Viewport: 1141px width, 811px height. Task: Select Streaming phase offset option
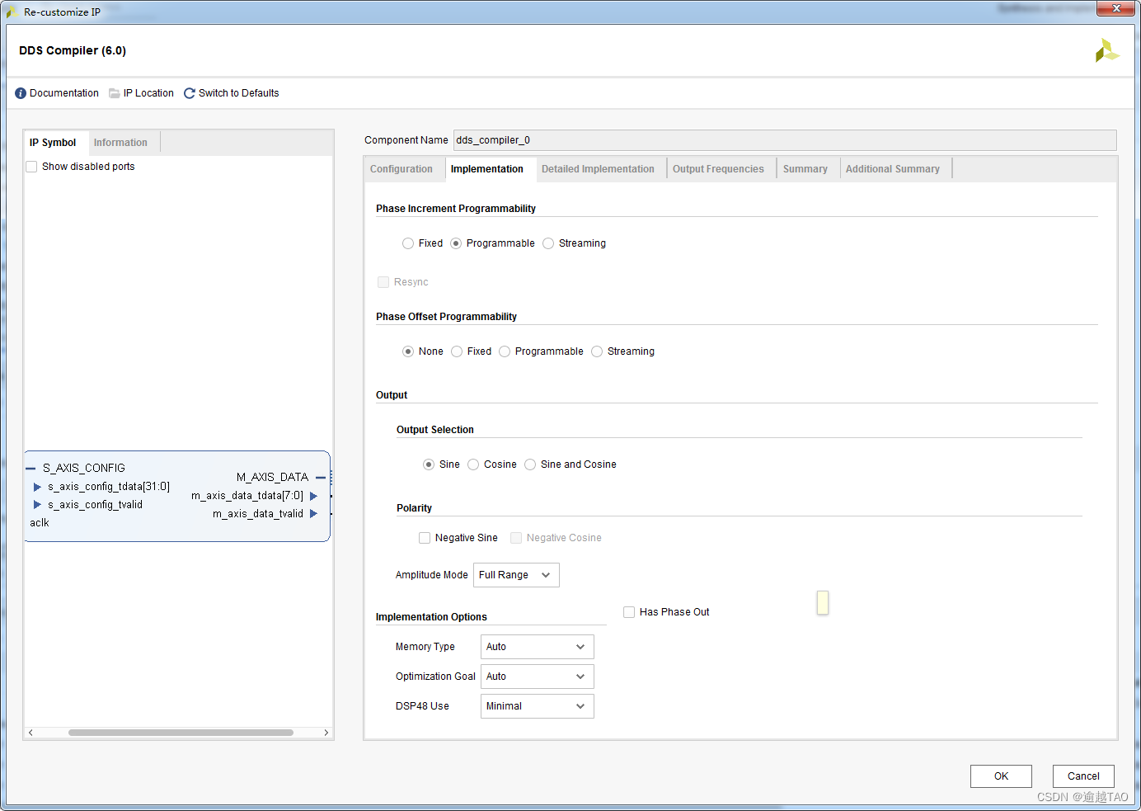tap(597, 351)
